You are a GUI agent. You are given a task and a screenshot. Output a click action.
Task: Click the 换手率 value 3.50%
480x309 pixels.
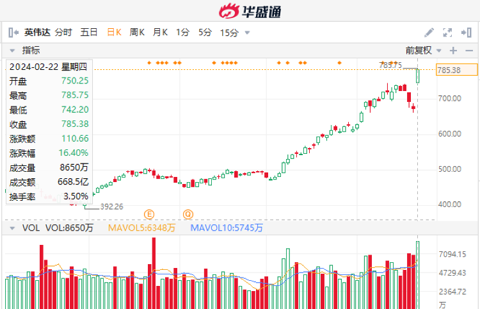(x=76, y=196)
